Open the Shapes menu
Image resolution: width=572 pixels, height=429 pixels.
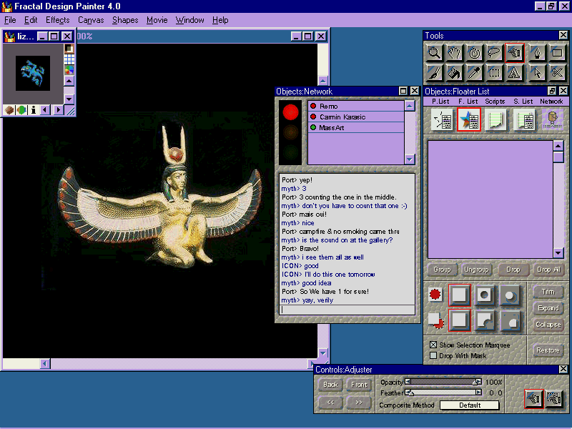[x=125, y=20]
